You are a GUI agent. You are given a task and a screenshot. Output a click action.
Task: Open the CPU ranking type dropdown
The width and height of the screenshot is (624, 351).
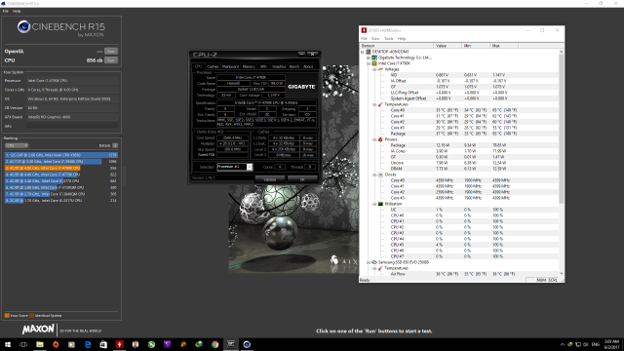point(17,145)
